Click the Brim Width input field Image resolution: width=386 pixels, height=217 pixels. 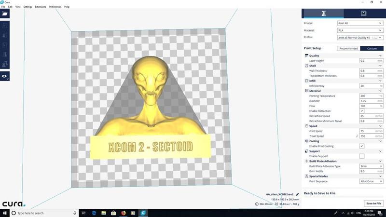pos(371,171)
